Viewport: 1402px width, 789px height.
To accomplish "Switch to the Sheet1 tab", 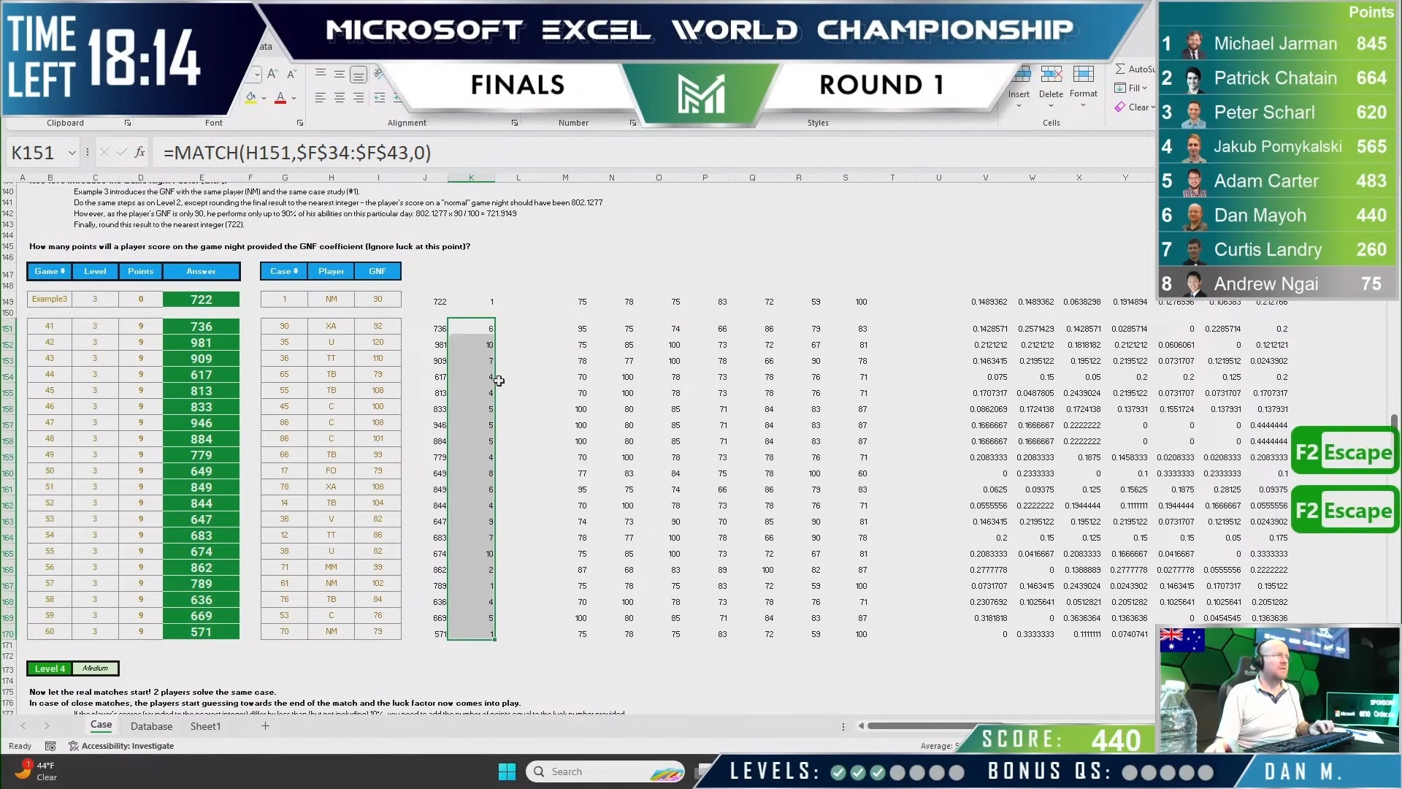I will pyautogui.click(x=205, y=725).
